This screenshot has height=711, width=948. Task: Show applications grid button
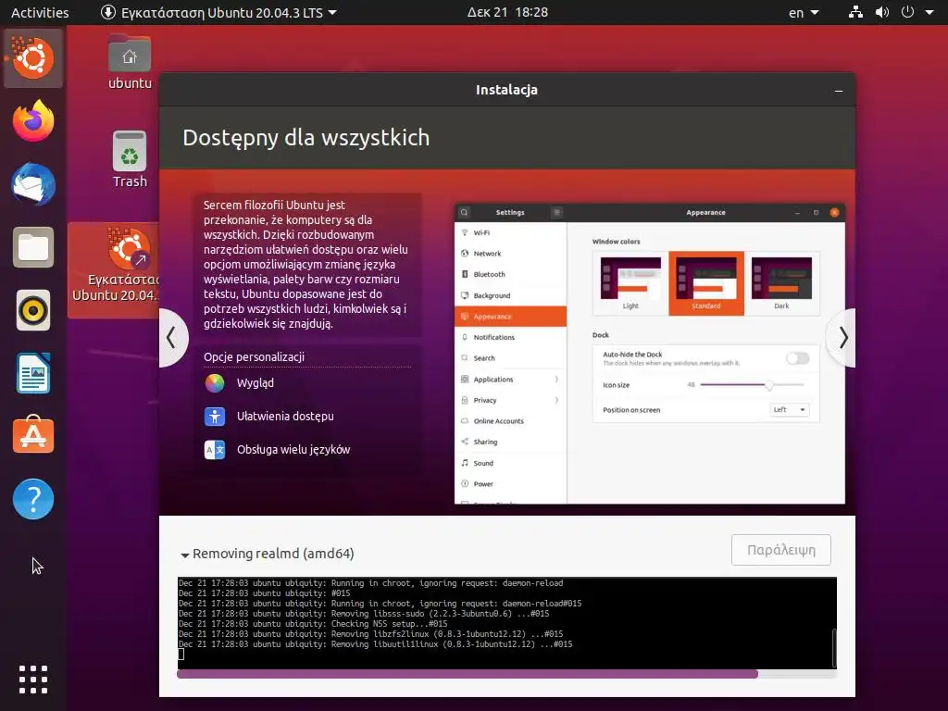point(33,680)
